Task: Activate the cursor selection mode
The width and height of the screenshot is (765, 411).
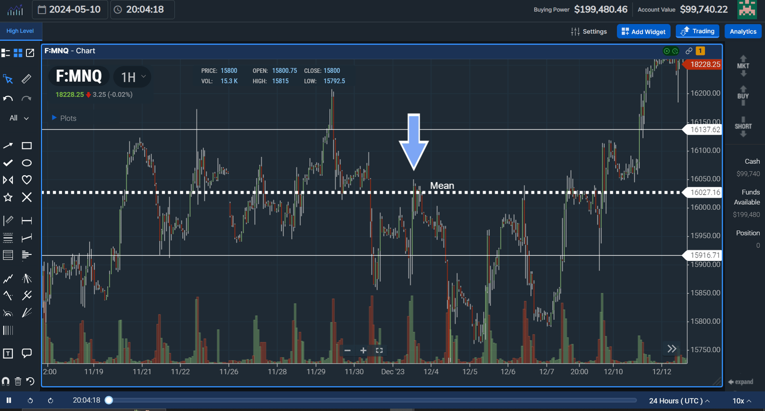Action: pos(8,79)
